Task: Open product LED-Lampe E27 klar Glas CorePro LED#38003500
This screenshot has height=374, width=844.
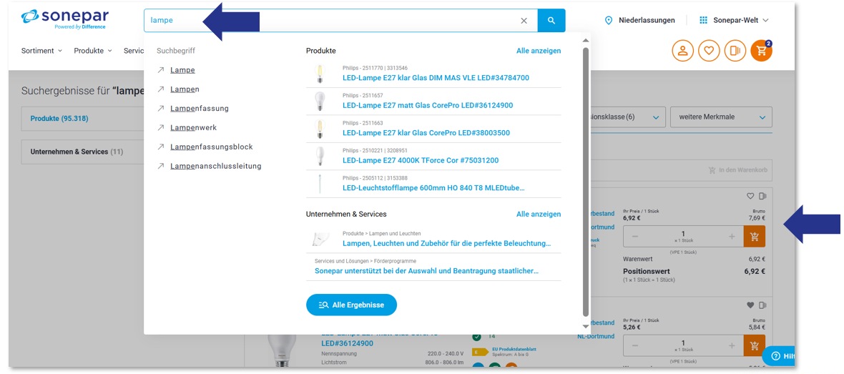Action: click(x=426, y=133)
